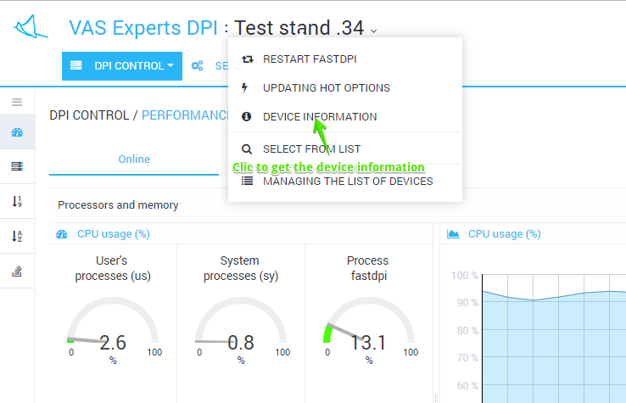Open the logs stack sidebar icon

[x=17, y=271]
